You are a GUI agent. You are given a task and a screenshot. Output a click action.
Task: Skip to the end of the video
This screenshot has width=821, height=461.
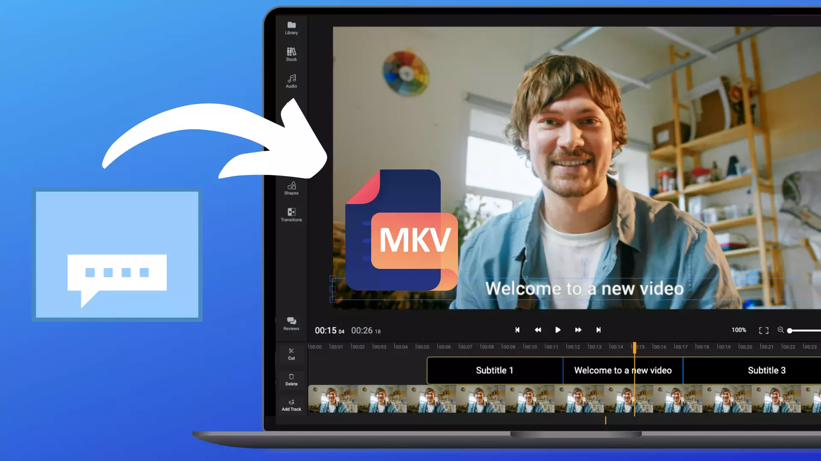[598, 330]
